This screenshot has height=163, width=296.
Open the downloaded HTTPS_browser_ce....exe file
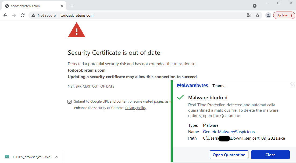pos(31,157)
